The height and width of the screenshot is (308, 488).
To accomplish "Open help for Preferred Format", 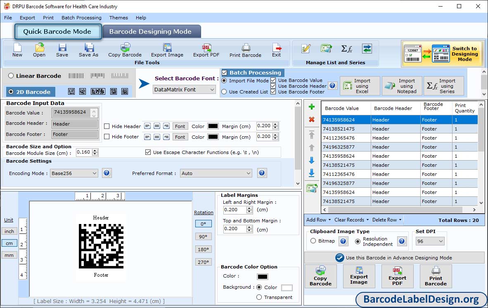I will coord(262,173).
